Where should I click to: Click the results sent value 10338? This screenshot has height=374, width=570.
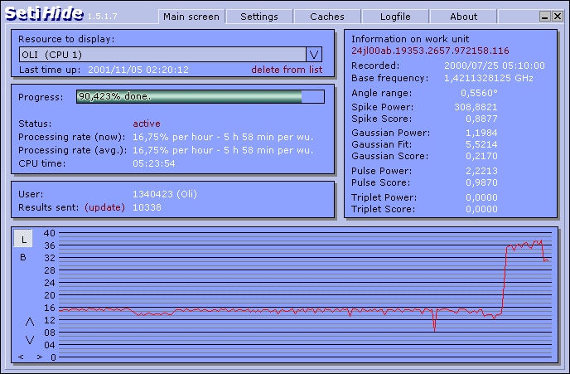pos(147,207)
